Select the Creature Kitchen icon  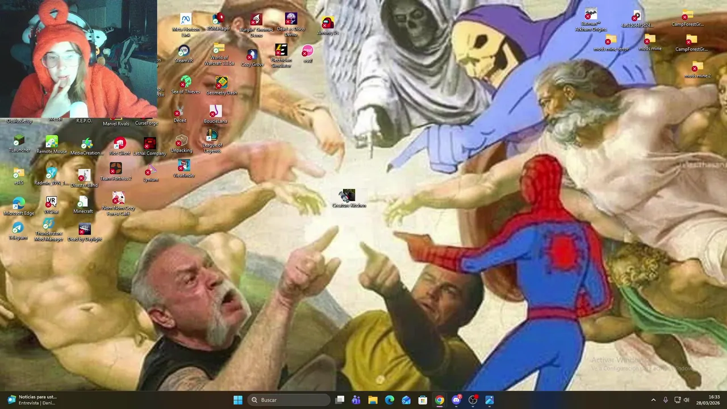coord(349,199)
